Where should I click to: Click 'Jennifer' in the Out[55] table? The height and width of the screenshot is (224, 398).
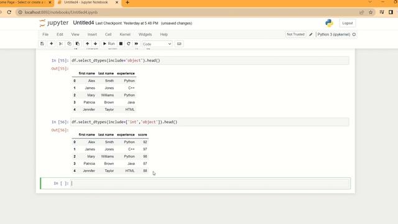click(89, 110)
